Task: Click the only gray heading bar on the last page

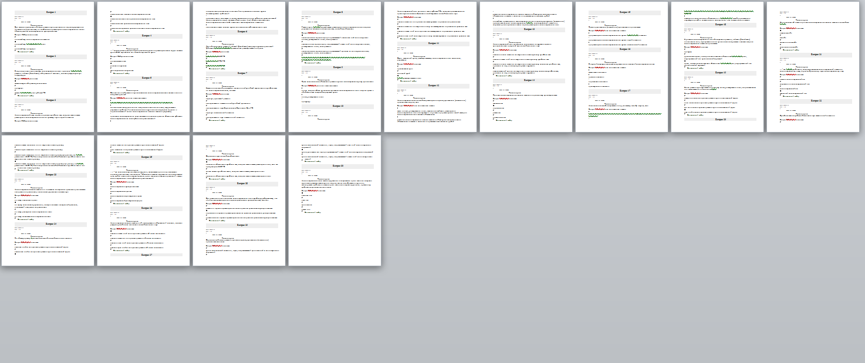Action: [337, 166]
